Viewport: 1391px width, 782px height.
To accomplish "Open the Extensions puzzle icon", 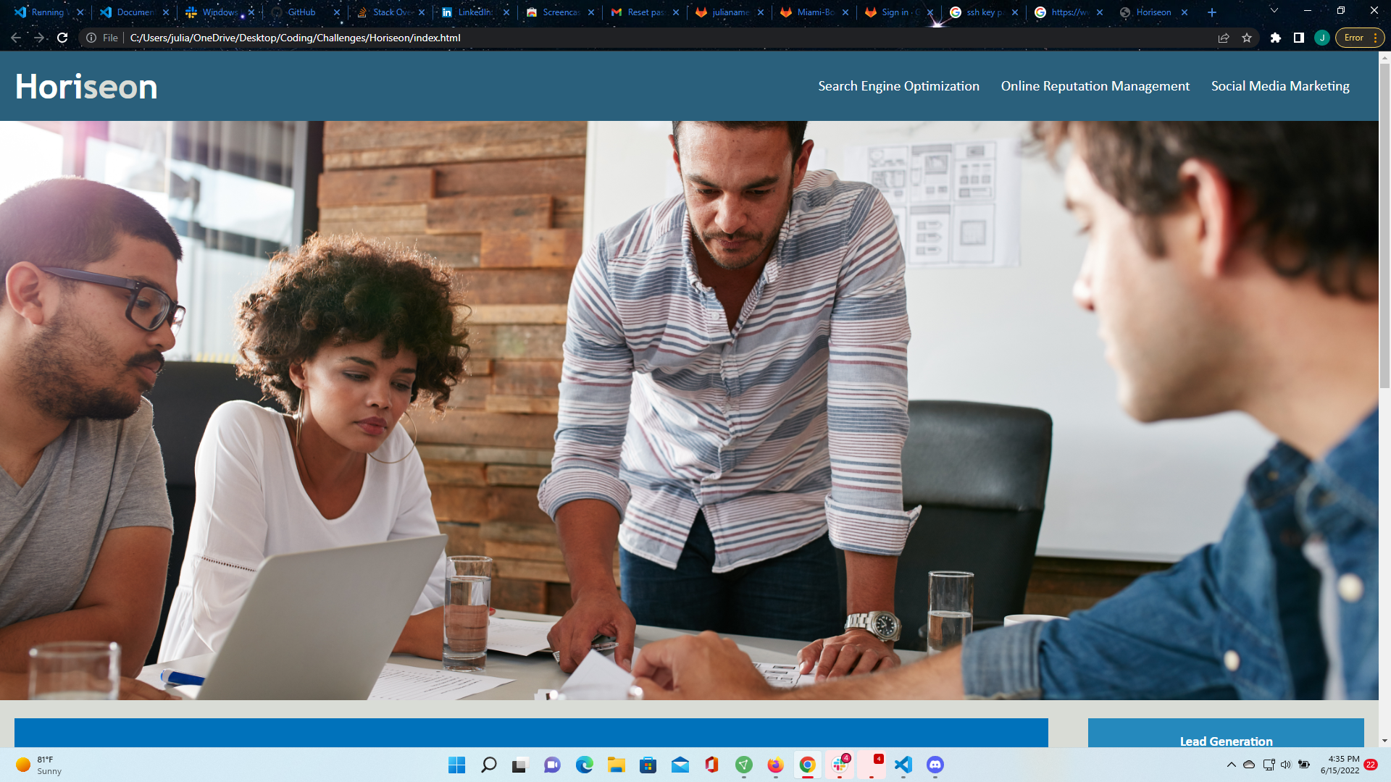I will coord(1276,38).
